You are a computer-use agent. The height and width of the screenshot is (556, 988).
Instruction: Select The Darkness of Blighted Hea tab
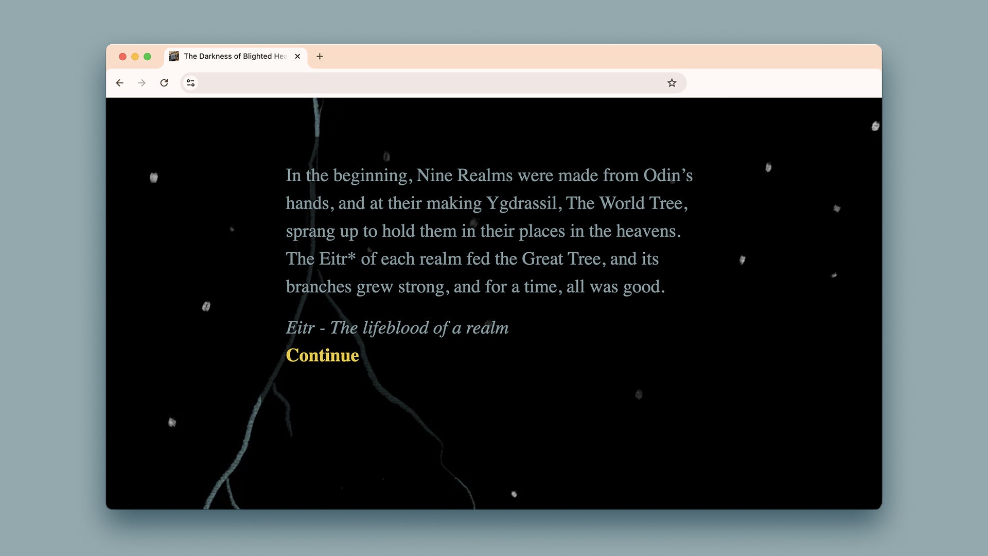[x=235, y=57]
